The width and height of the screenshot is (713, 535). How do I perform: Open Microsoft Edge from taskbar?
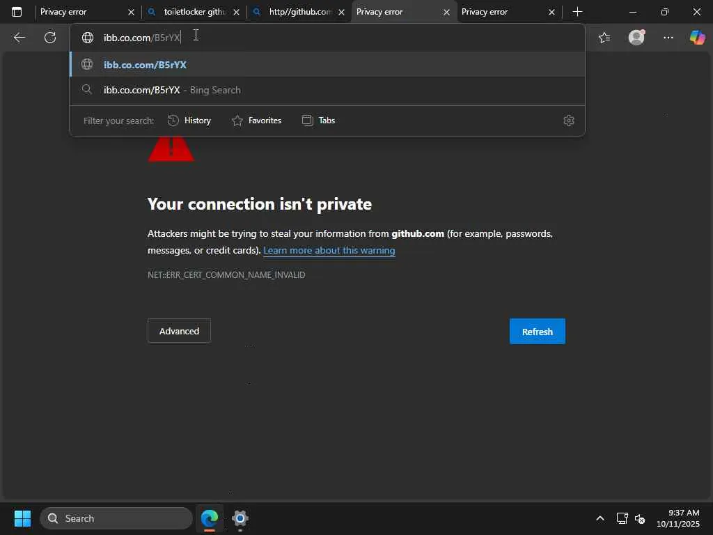(x=210, y=518)
